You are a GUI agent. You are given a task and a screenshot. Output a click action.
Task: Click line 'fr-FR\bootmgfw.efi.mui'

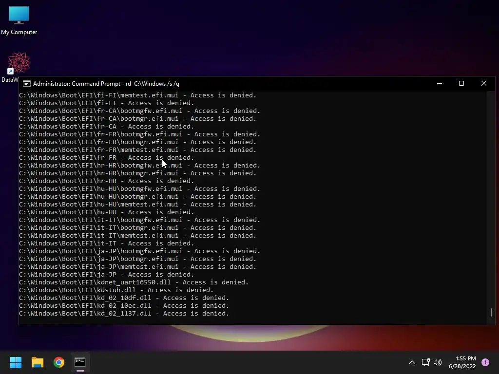click(140, 134)
